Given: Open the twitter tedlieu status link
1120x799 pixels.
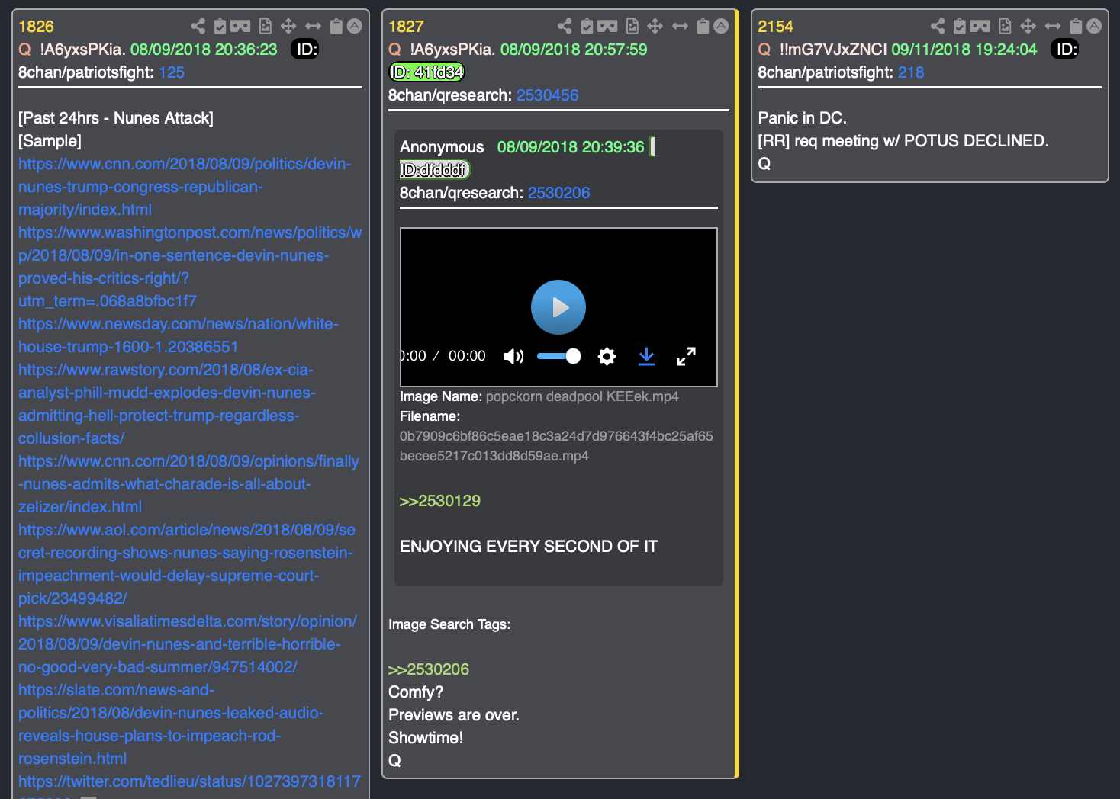Looking at the screenshot, I should coord(189,782).
